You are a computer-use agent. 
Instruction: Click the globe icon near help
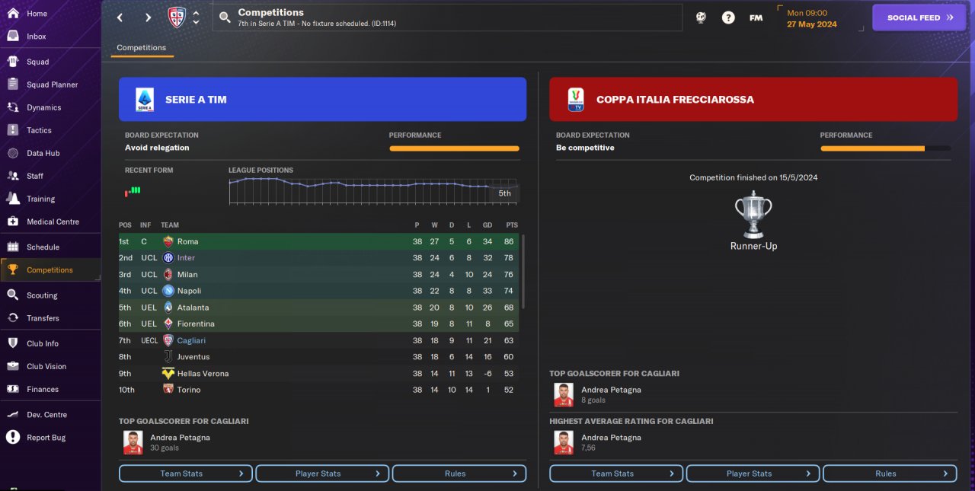[701, 18]
